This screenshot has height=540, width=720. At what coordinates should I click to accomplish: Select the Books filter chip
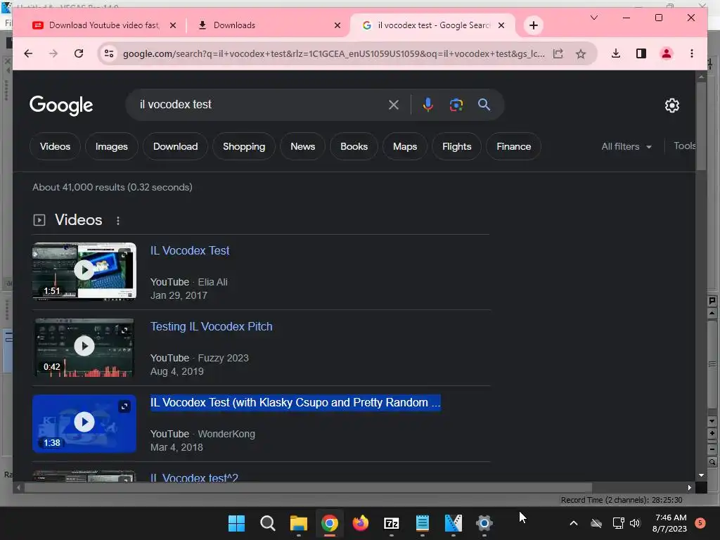pyautogui.click(x=354, y=146)
